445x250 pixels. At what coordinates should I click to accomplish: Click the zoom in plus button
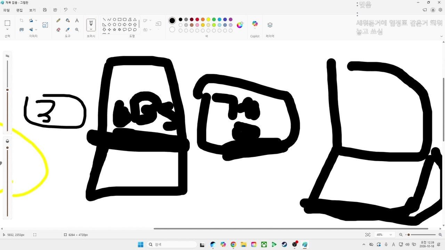pyautogui.click(x=440, y=235)
